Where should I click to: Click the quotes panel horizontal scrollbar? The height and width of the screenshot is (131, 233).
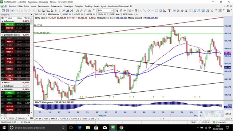15,115
